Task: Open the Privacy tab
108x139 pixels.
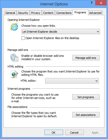Action: point(36,13)
